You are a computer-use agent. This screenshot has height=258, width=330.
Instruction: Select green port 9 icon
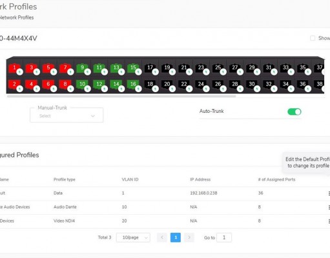coord(83,68)
